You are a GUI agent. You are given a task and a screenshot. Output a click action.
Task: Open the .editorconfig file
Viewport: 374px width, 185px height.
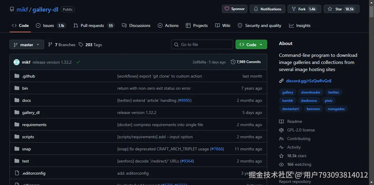click(x=34, y=173)
